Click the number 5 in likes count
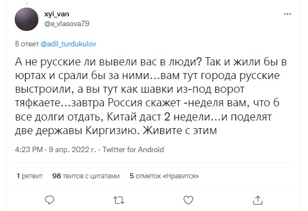This screenshot has height=211, width=308. [131, 176]
